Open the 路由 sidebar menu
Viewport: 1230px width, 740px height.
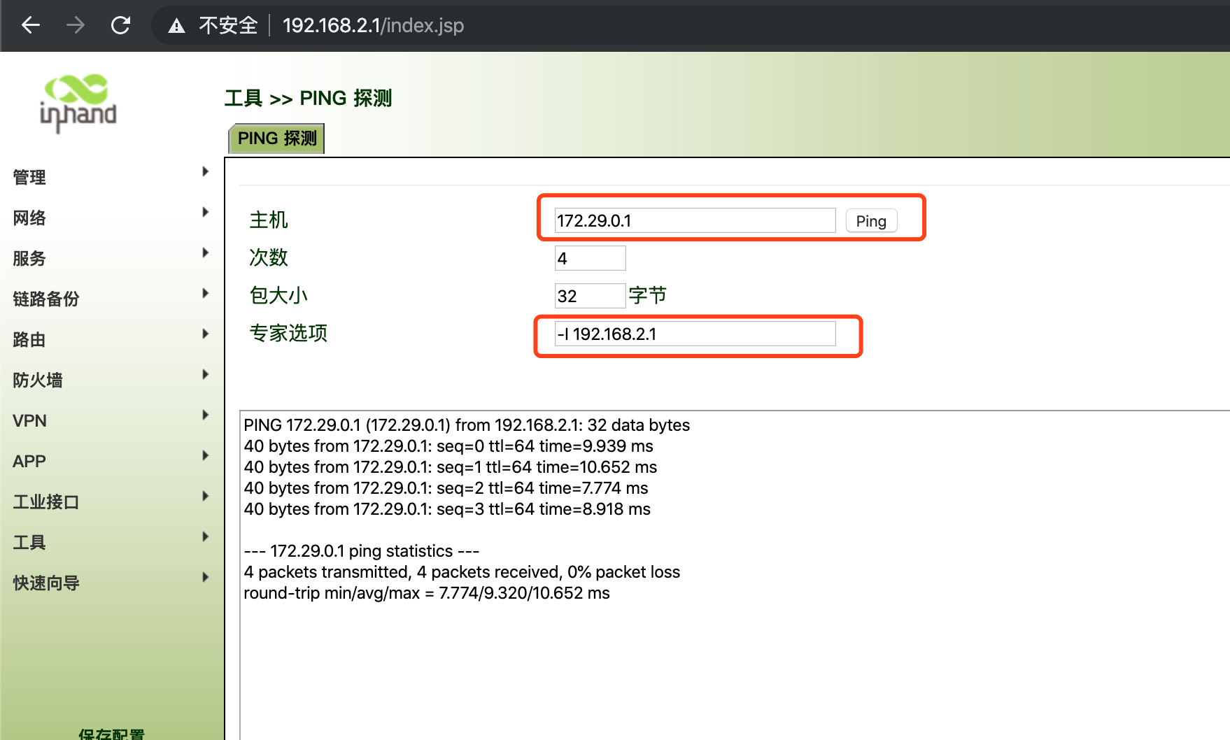point(29,340)
